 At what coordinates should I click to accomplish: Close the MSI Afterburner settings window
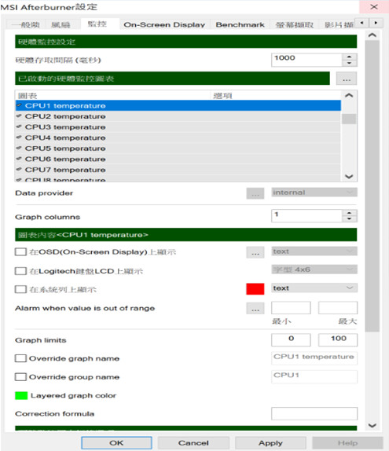click(x=374, y=6)
